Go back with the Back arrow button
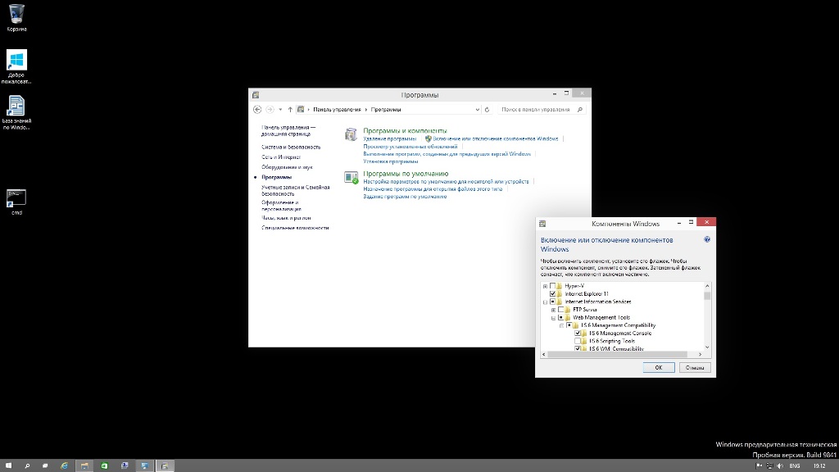Screen dimensions: 839x472 257,109
